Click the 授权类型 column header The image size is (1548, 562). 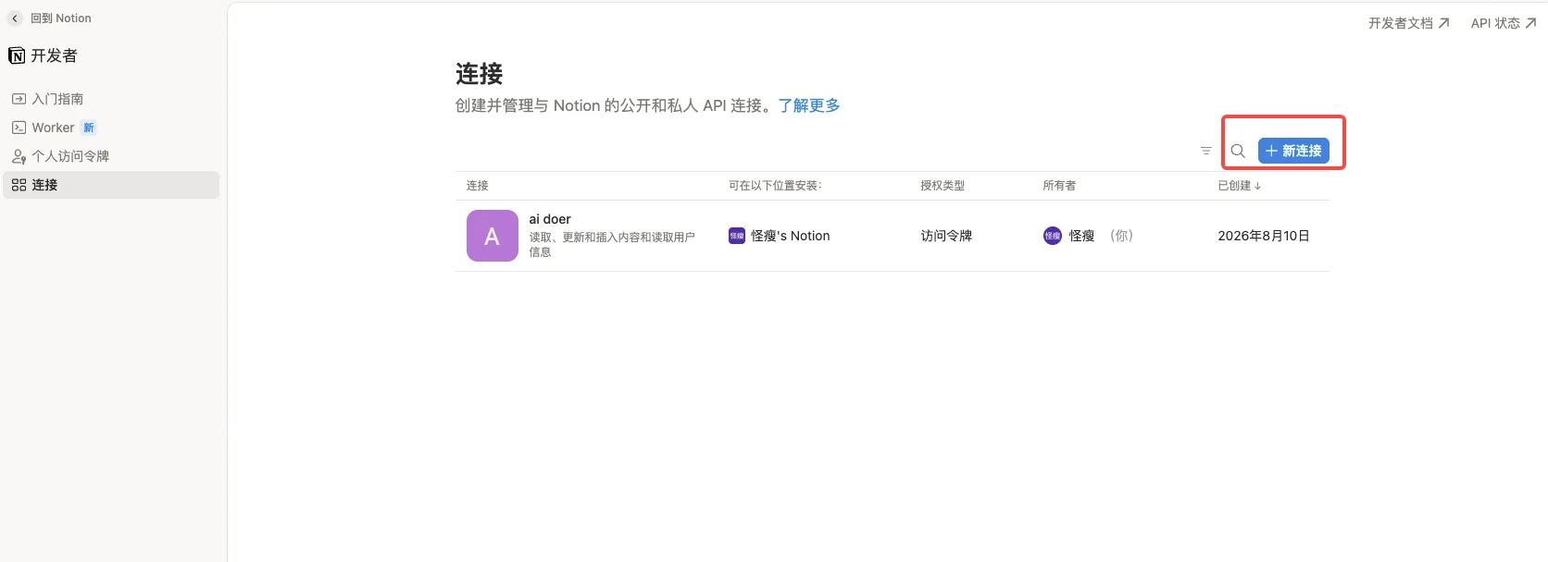point(943,186)
